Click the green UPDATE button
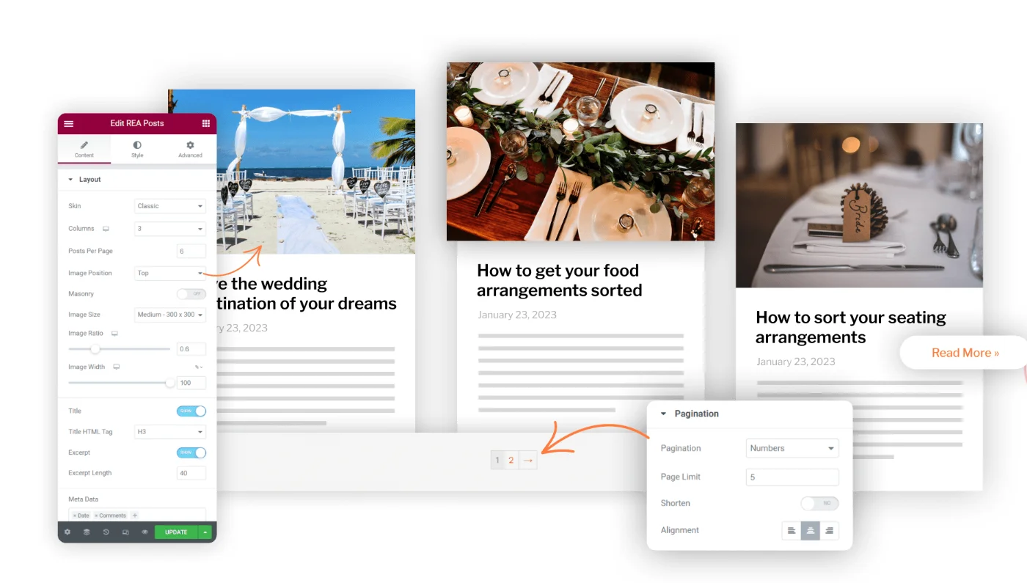 pos(176,532)
